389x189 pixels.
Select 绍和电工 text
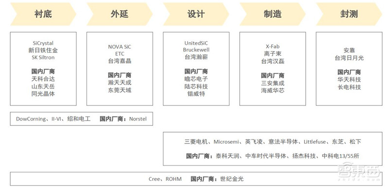79,119
